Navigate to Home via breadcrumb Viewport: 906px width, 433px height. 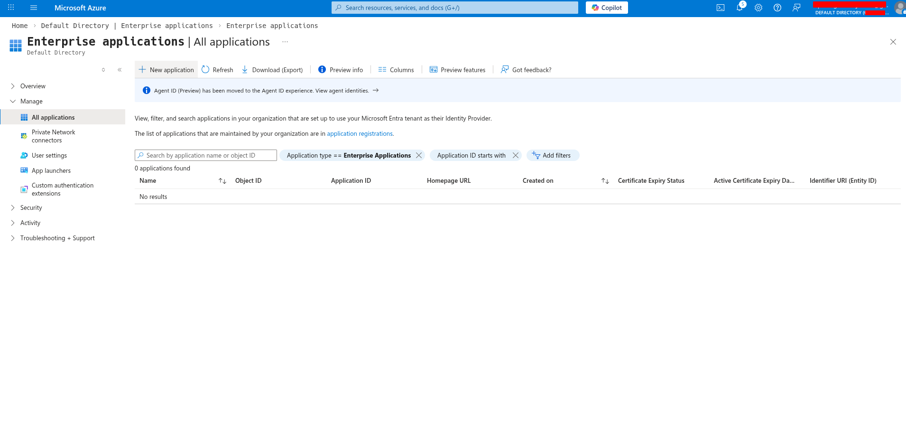coord(19,25)
